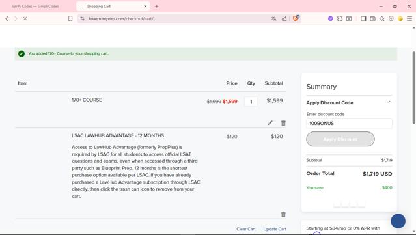Open the blue chat bubble widget
The image size is (416, 235).
pos(398,221)
